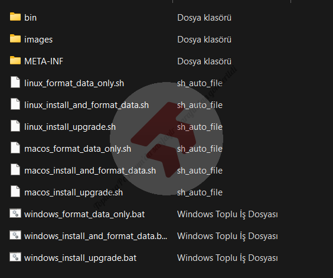Click the macos_format_data_only.sh file icon
Screen dimensions: 333x278
[x=15, y=148]
